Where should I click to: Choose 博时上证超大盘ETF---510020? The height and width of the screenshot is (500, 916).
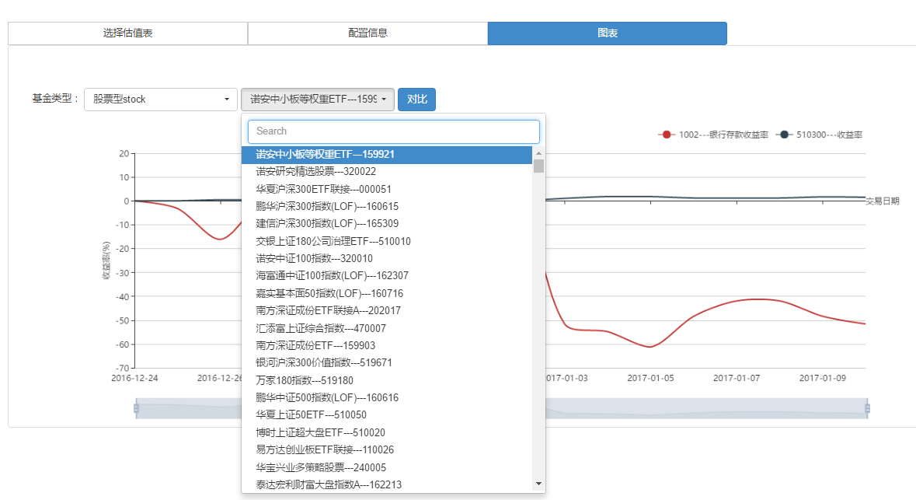387,433
